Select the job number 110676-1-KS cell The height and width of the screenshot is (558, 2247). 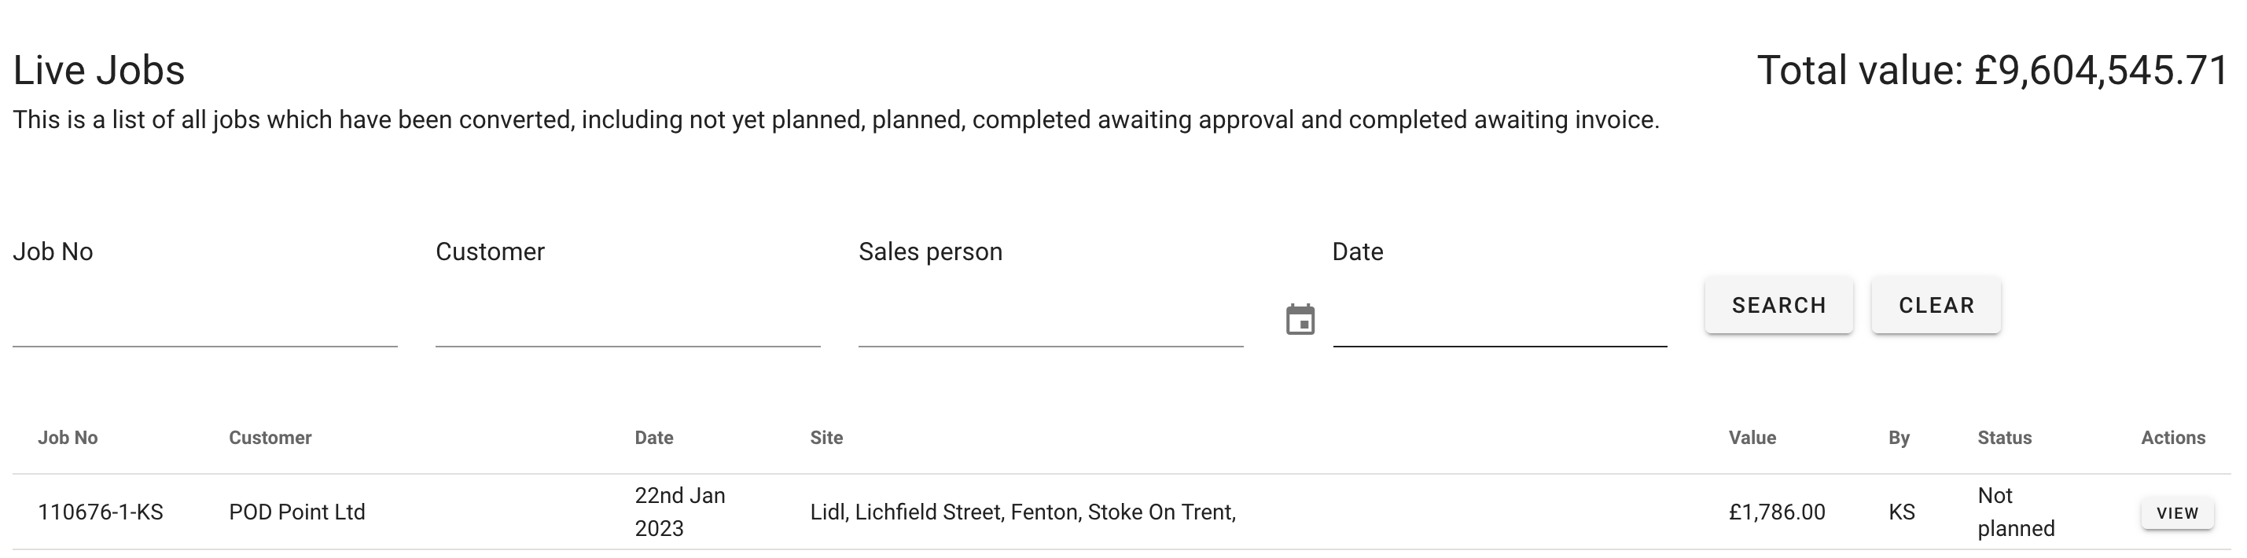(101, 512)
